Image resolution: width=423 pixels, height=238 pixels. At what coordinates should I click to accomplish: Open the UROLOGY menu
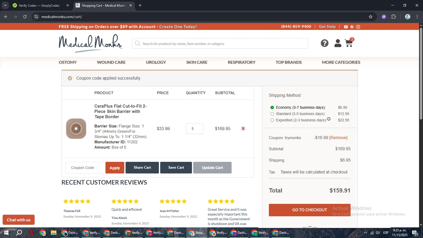click(x=156, y=62)
